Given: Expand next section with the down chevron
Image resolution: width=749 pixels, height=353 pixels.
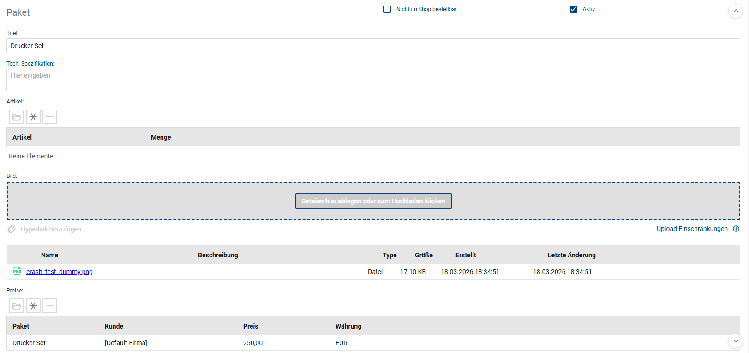Looking at the screenshot, I should [x=736, y=341].
